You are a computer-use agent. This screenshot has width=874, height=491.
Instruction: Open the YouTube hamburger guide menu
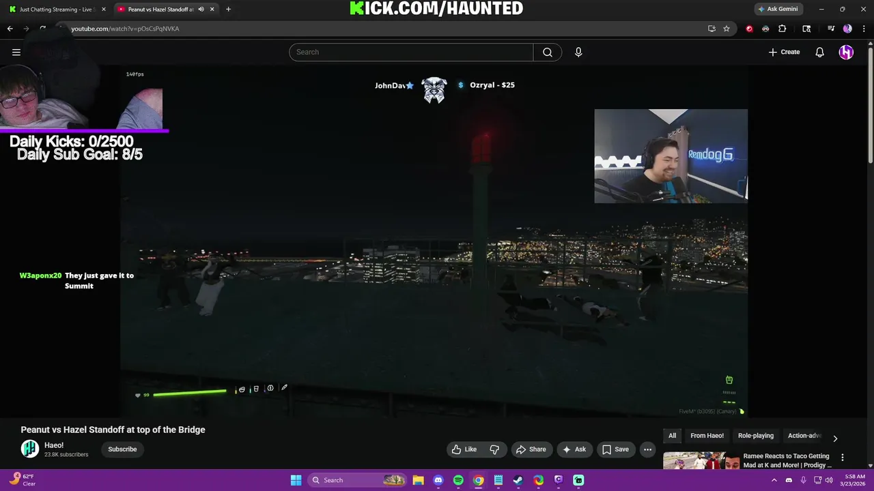pos(16,52)
